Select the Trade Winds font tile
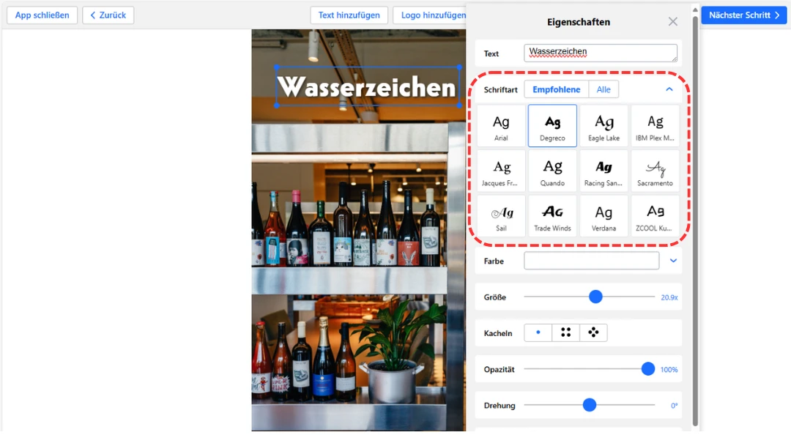 pyautogui.click(x=552, y=216)
